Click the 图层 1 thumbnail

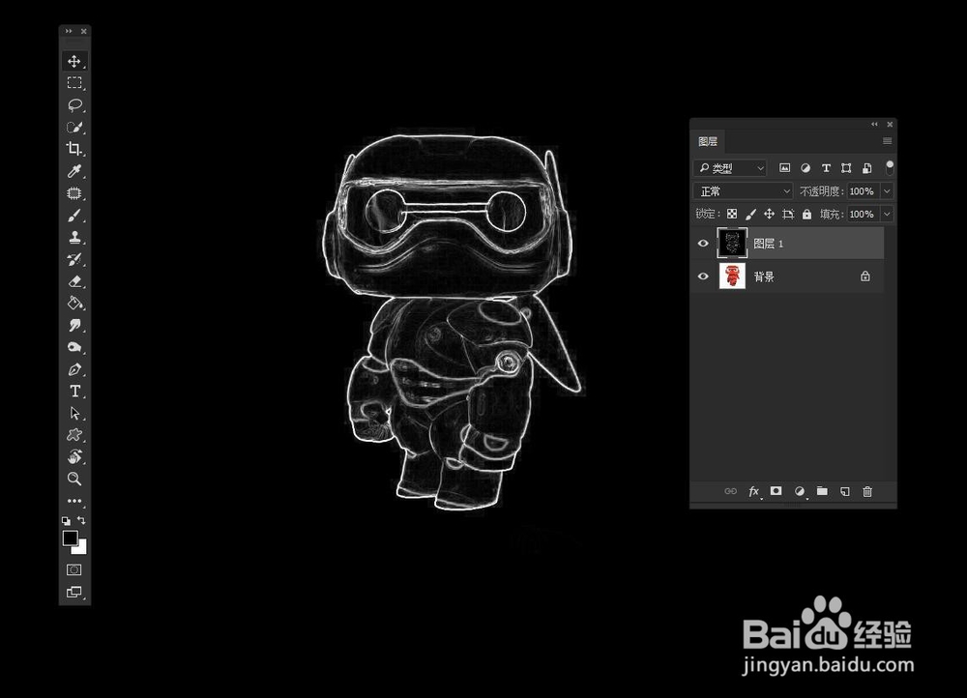coord(733,243)
